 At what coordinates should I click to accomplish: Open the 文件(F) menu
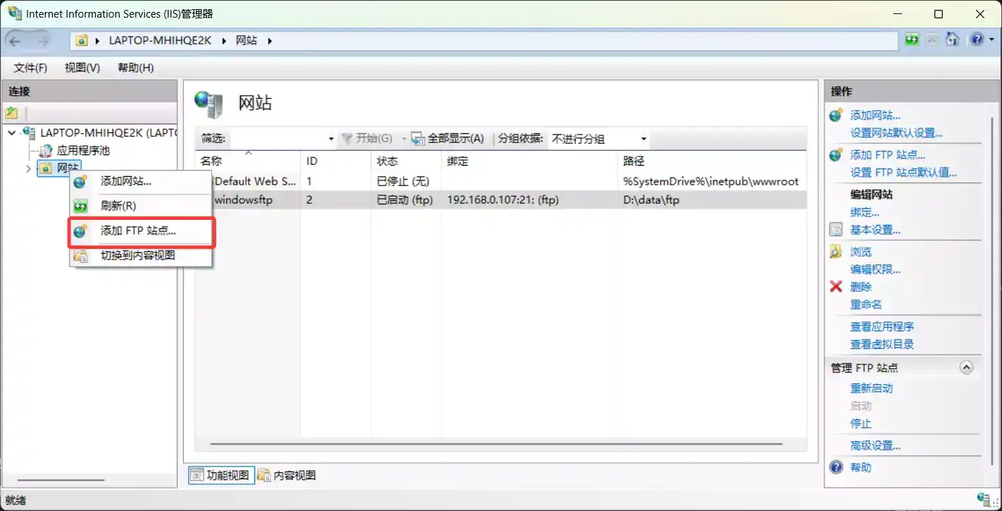[30, 68]
